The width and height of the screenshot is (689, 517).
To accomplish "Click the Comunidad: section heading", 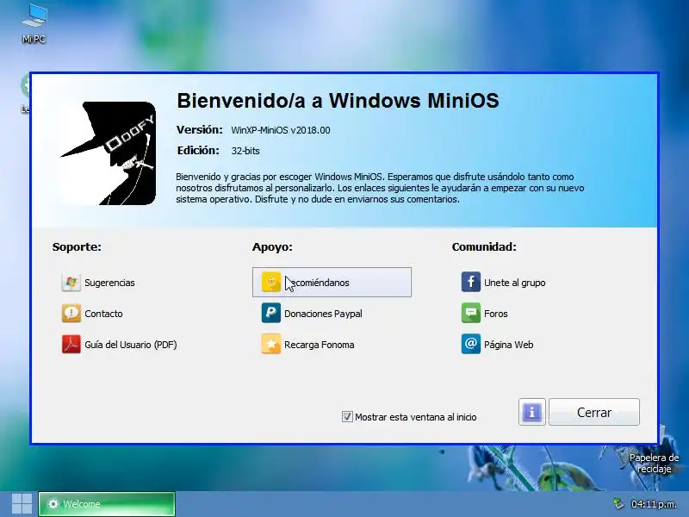I will click(x=484, y=246).
